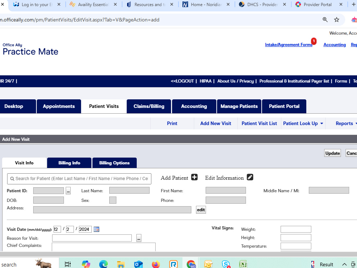357x268 pixels.
Task: Open the mail envelope app on taskbar
Action: pyautogui.click(x=208, y=264)
